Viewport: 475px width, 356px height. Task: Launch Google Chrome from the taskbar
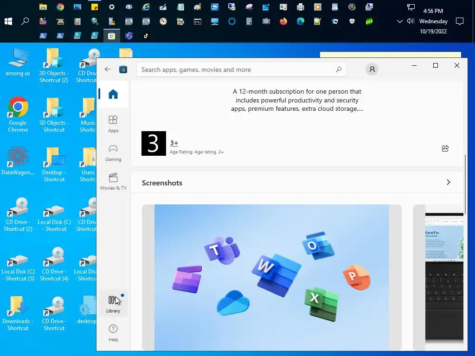tap(60, 7)
